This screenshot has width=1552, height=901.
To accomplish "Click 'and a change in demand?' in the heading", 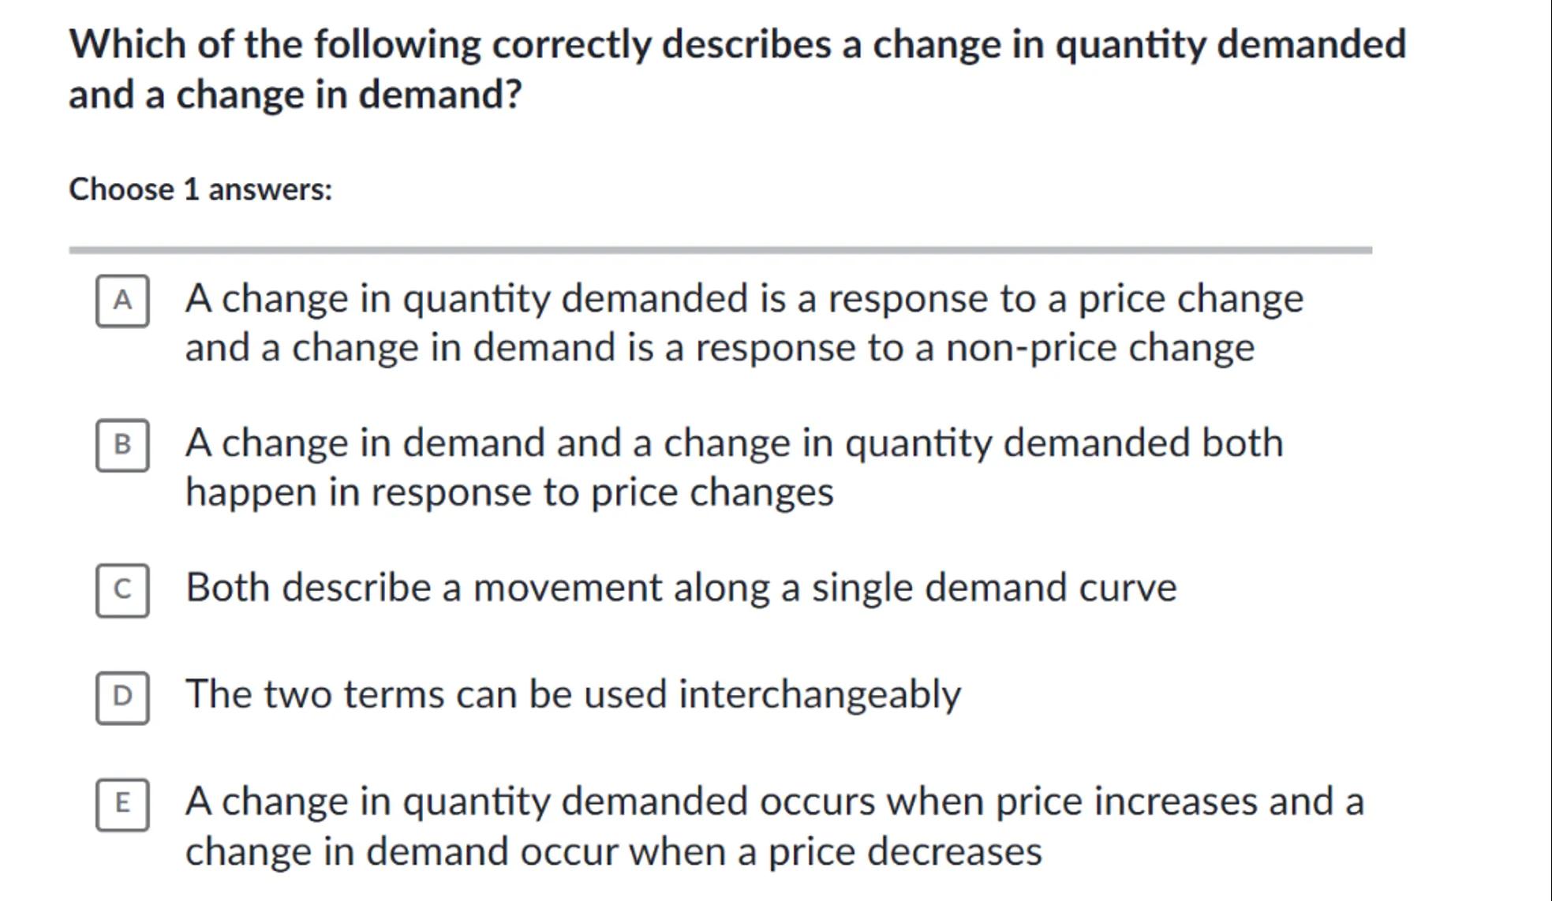I will pyautogui.click(x=295, y=95).
